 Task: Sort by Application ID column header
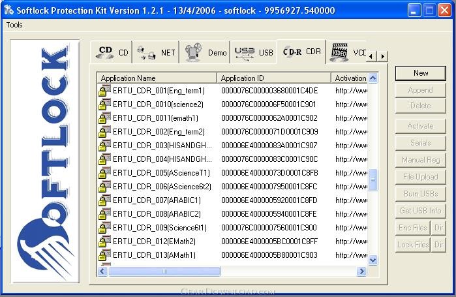tap(274, 78)
